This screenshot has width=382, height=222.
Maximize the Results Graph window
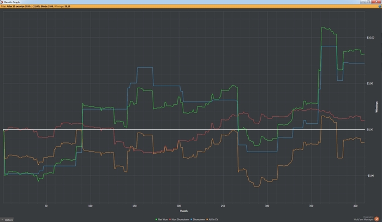[368, 2]
